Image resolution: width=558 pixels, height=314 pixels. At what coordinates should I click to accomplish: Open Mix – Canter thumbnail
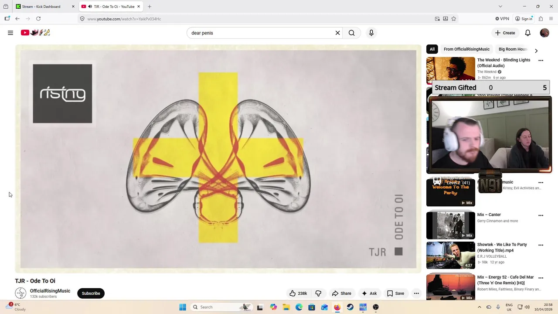(x=451, y=225)
